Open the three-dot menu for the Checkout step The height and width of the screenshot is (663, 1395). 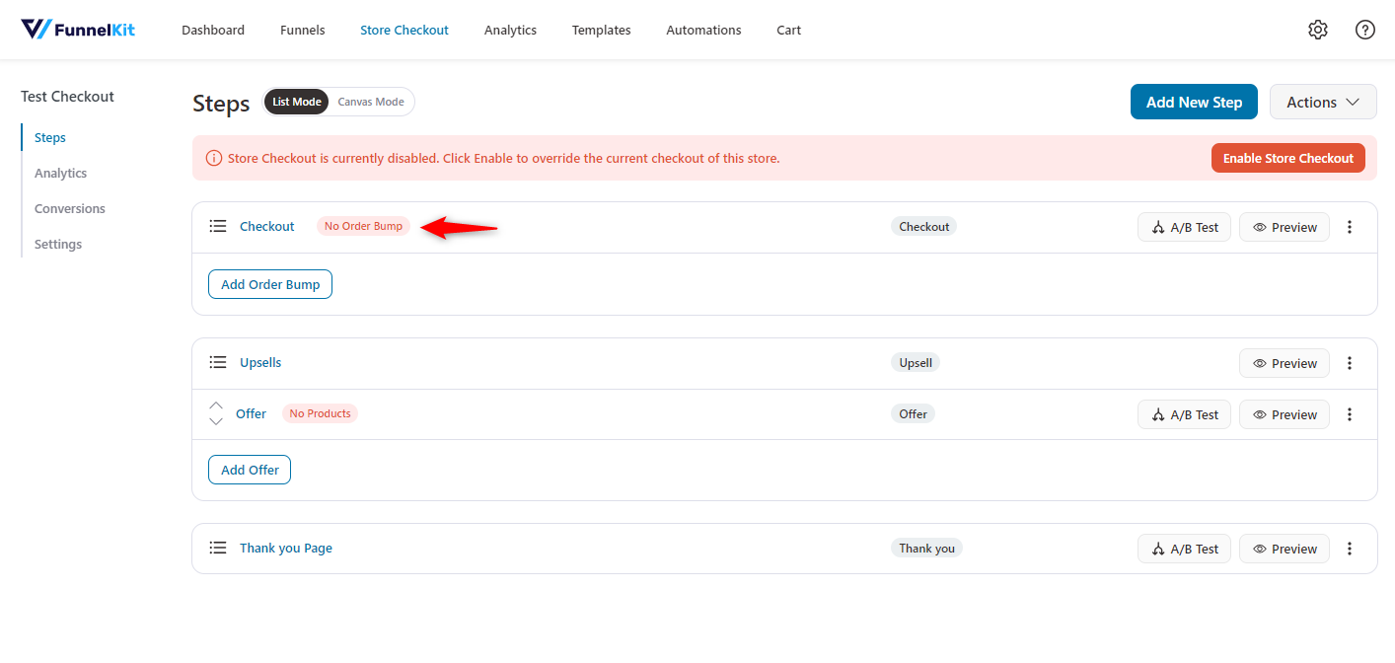tap(1350, 227)
